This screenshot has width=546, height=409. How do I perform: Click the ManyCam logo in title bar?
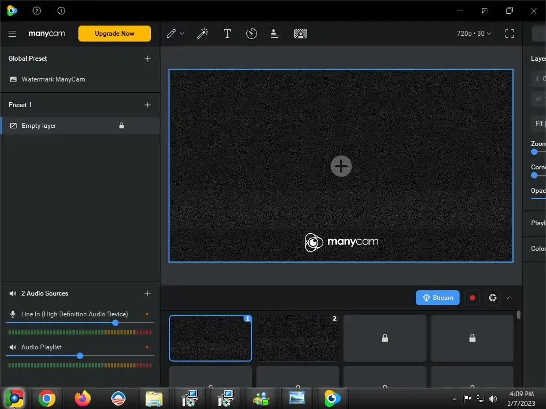point(12,11)
